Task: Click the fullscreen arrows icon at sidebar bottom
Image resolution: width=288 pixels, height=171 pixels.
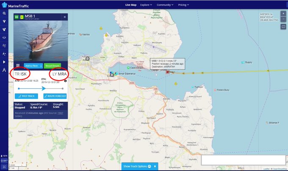Action: [4, 167]
